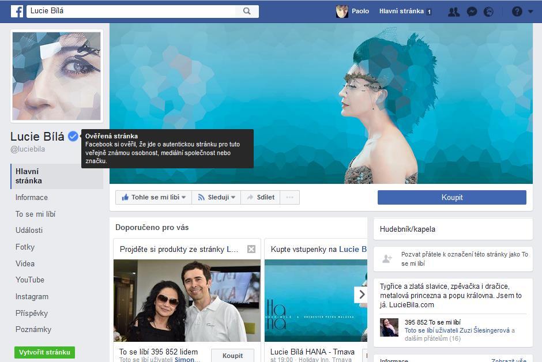
Task: Click the @luciebila username
Action: (28, 149)
